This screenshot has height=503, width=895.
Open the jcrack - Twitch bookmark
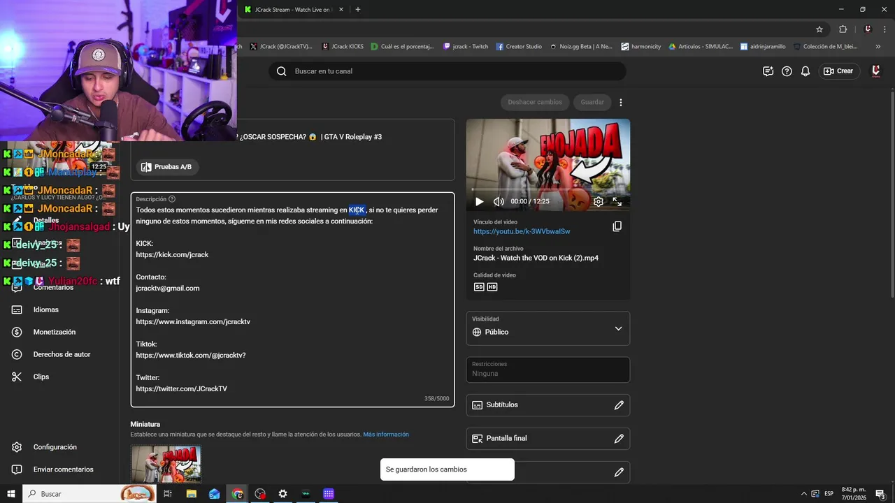click(466, 47)
